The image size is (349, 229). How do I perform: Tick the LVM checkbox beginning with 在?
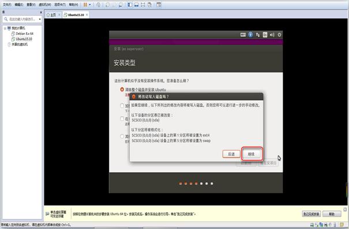point(122,119)
